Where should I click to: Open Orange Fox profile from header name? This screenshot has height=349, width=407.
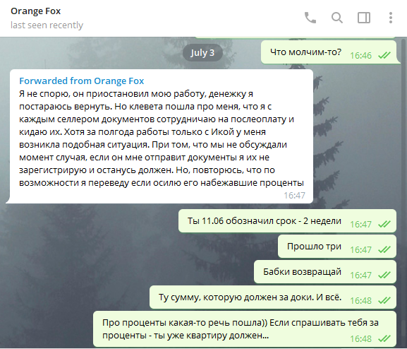pyautogui.click(x=35, y=11)
